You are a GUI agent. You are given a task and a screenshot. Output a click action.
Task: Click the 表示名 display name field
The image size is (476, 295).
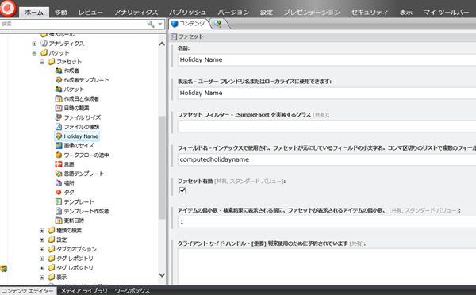click(327, 93)
